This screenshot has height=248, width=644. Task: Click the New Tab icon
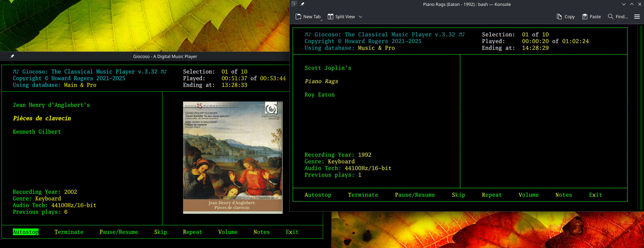coord(298,16)
